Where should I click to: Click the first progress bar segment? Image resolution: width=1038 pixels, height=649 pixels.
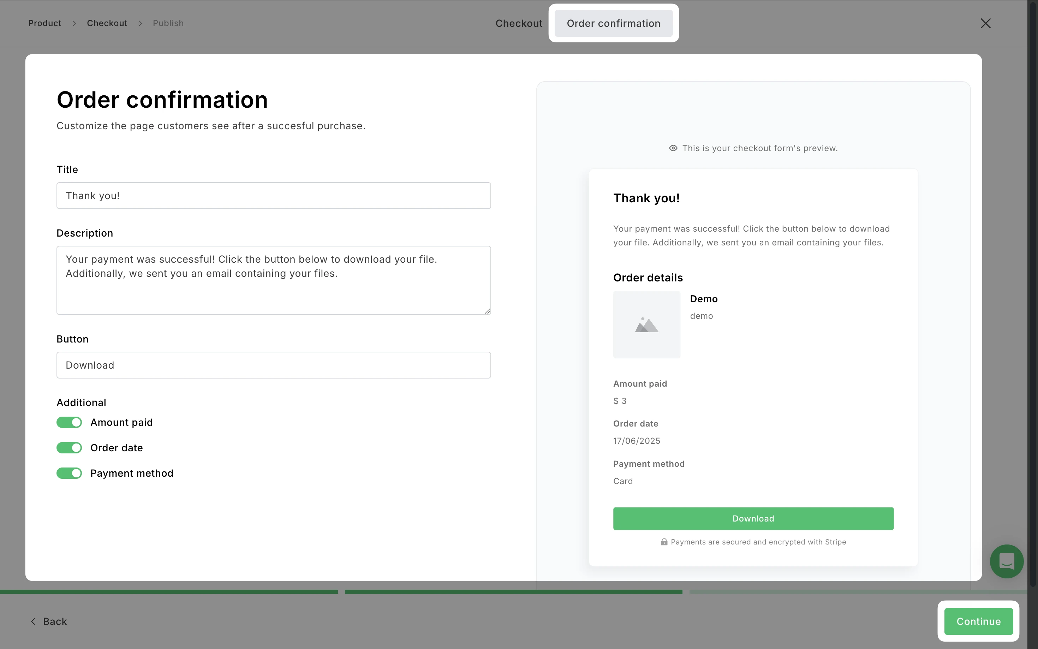point(169,591)
